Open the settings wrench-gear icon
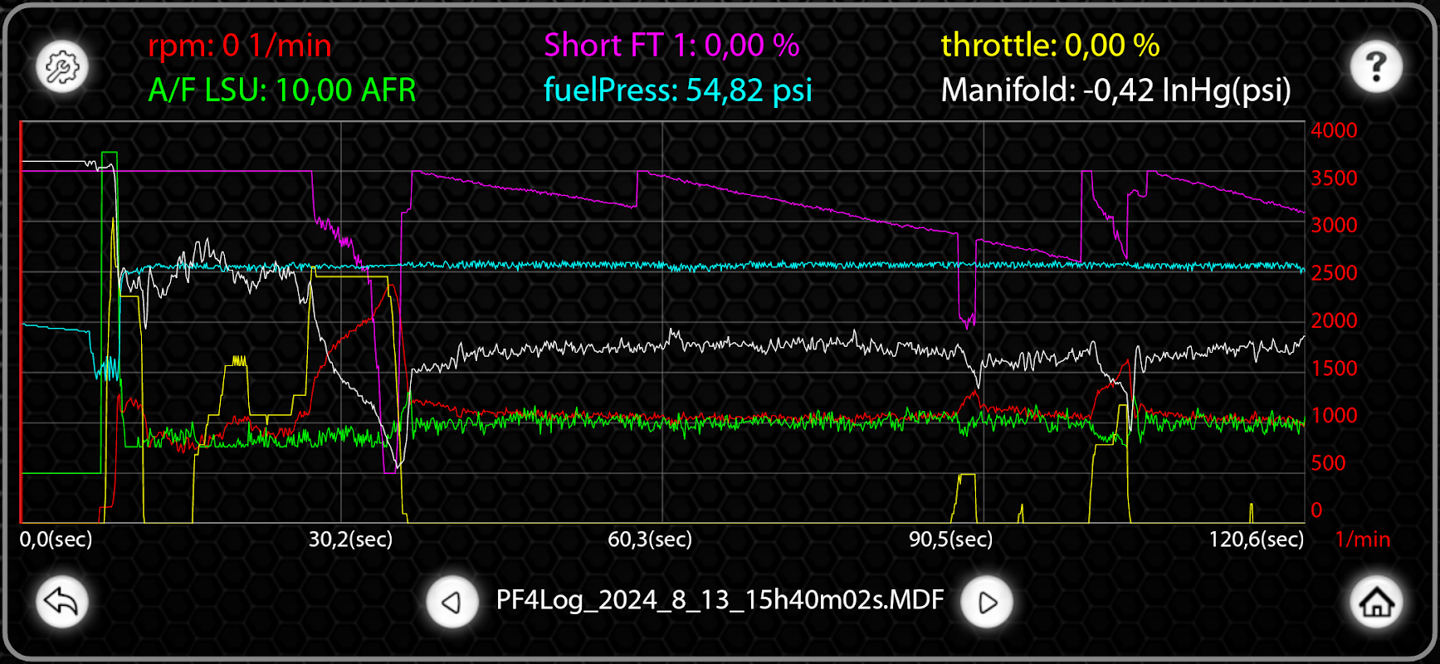This screenshot has height=664, width=1440. click(x=62, y=67)
